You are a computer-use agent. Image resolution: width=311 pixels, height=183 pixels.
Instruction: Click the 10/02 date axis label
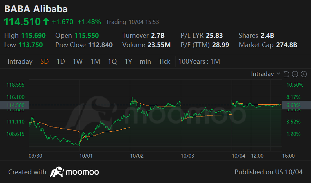pos(137,156)
